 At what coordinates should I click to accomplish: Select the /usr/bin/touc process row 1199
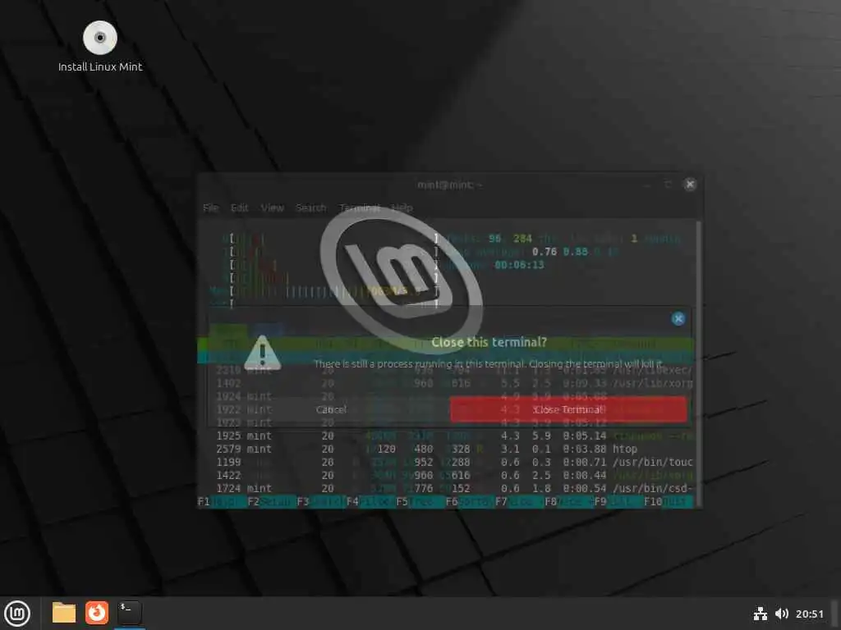coord(446,463)
